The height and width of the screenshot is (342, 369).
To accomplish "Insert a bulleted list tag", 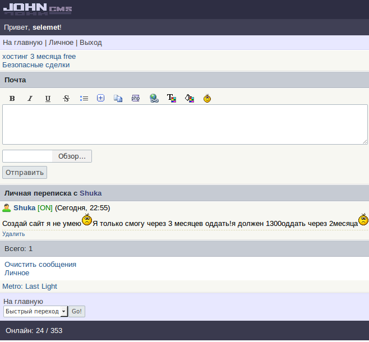I will point(84,98).
